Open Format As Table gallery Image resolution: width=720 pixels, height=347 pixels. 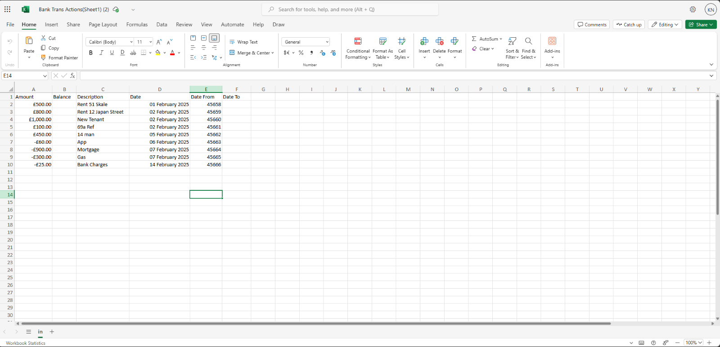point(382,48)
